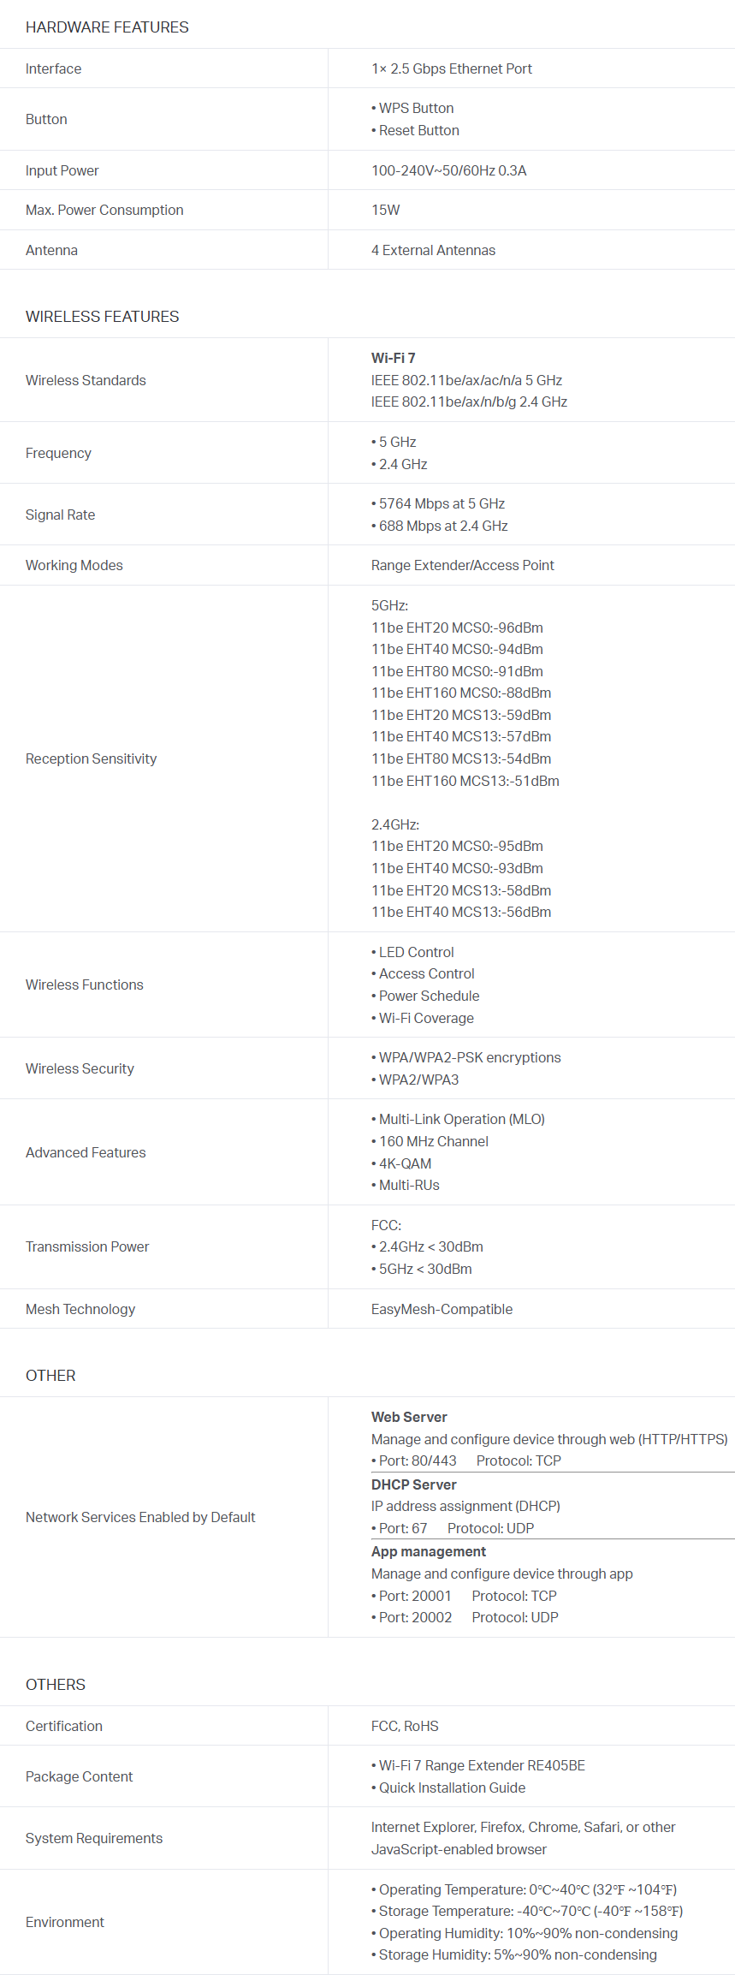This screenshot has height=1975, width=735.
Task: Select the '4 External Antennas' text
Action: tap(433, 250)
